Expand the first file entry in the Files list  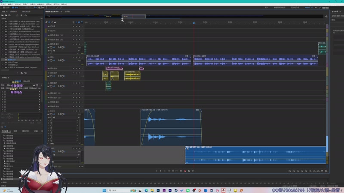(x=2, y=21)
